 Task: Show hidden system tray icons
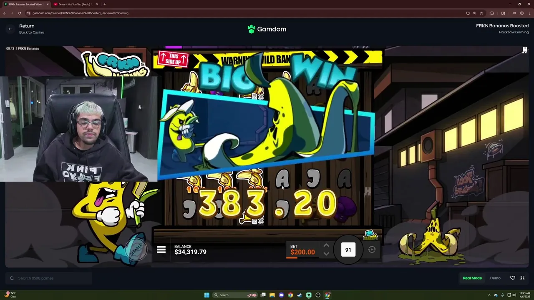[x=489, y=295]
